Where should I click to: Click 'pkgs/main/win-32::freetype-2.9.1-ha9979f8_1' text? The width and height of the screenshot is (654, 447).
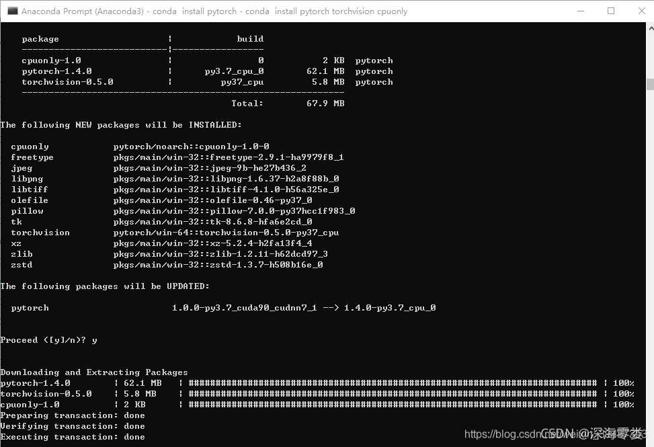click(x=229, y=157)
